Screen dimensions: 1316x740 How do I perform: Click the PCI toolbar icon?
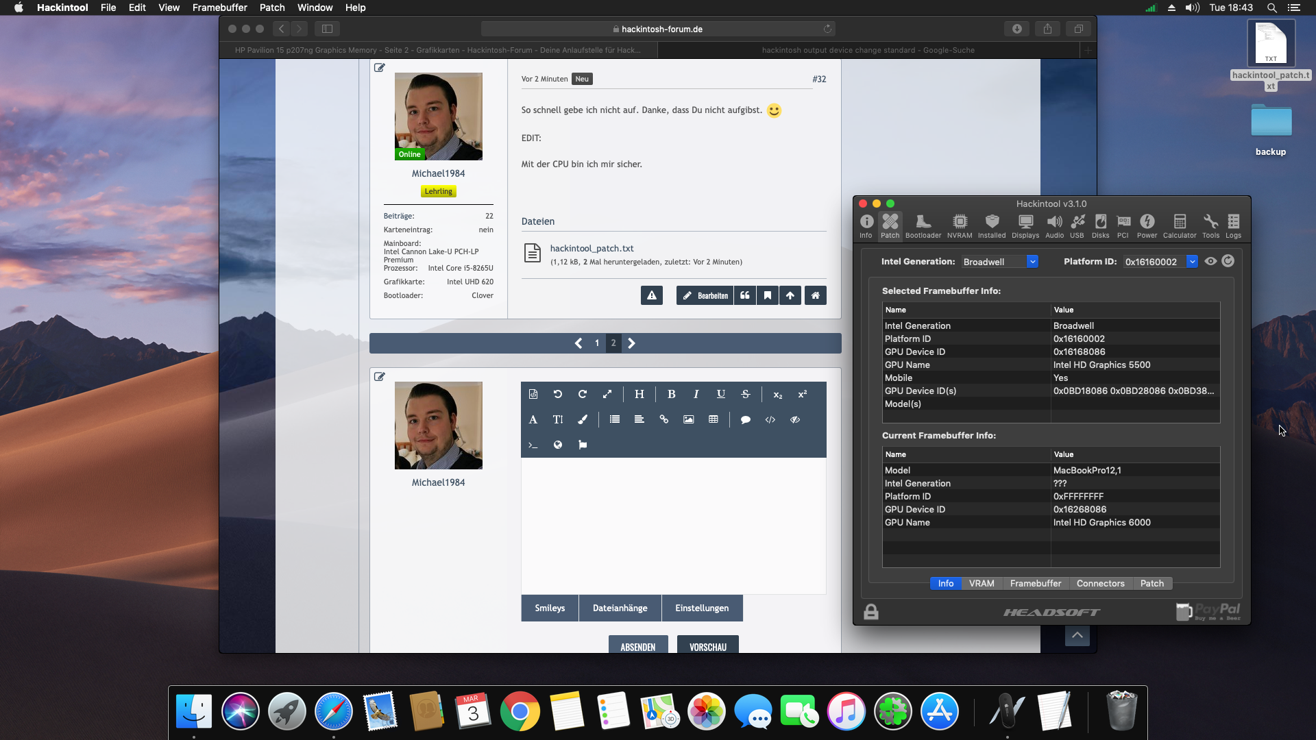coord(1123,225)
